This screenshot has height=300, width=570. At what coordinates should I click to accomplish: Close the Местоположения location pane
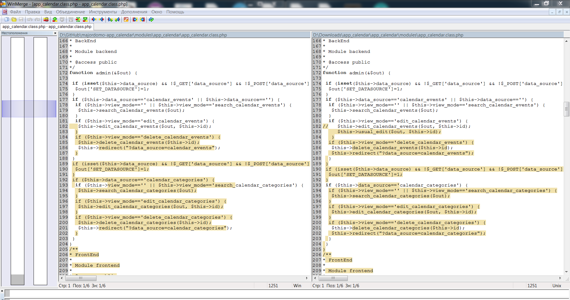coord(55,33)
